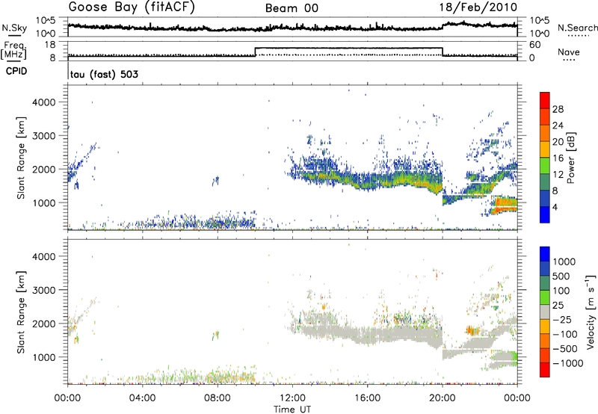Select the blue power swatch between 4 and 8
Image resolution: width=598 pixels, height=414 pixels.
click(545, 198)
